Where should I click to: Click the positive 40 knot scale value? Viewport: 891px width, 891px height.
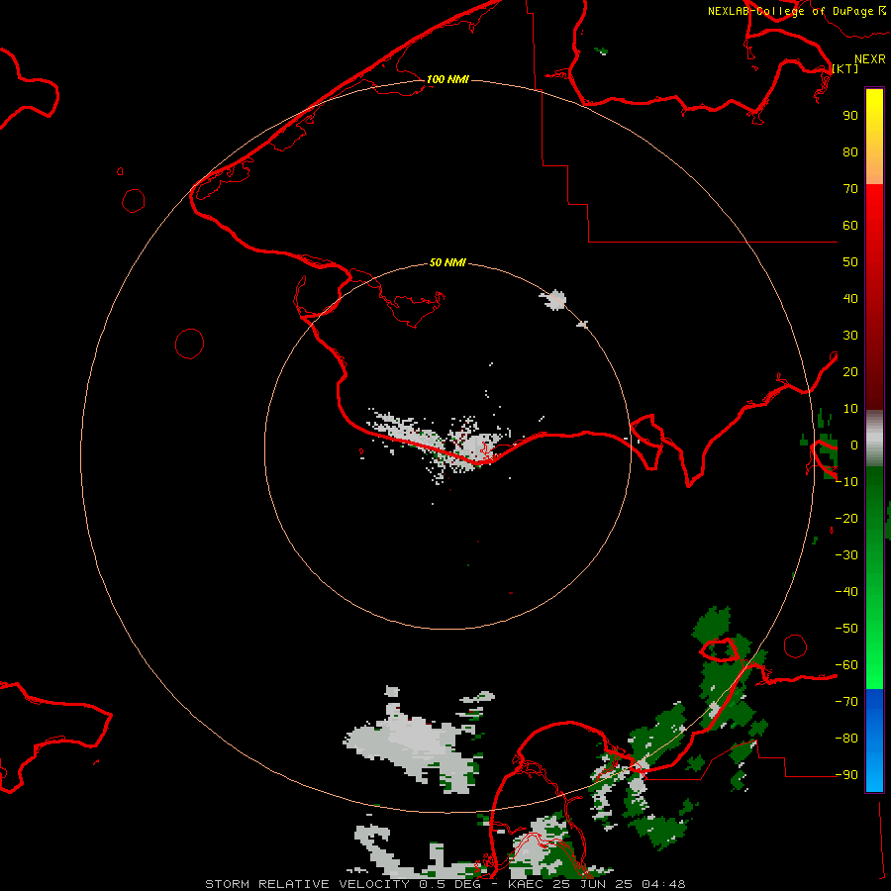click(850, 298)
